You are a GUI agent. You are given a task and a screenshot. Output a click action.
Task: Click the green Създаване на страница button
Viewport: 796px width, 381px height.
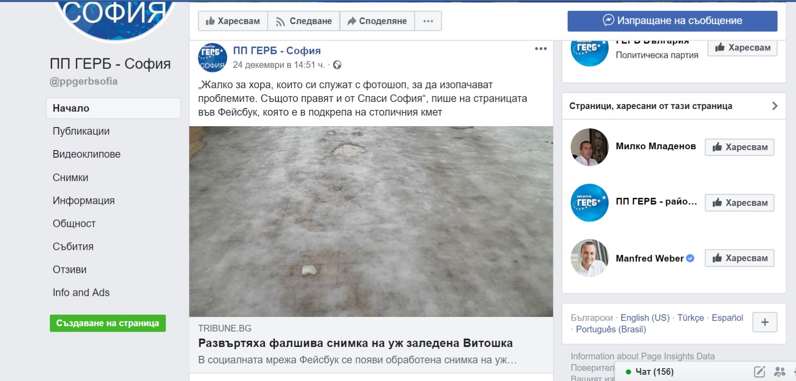tap(108, 323)
